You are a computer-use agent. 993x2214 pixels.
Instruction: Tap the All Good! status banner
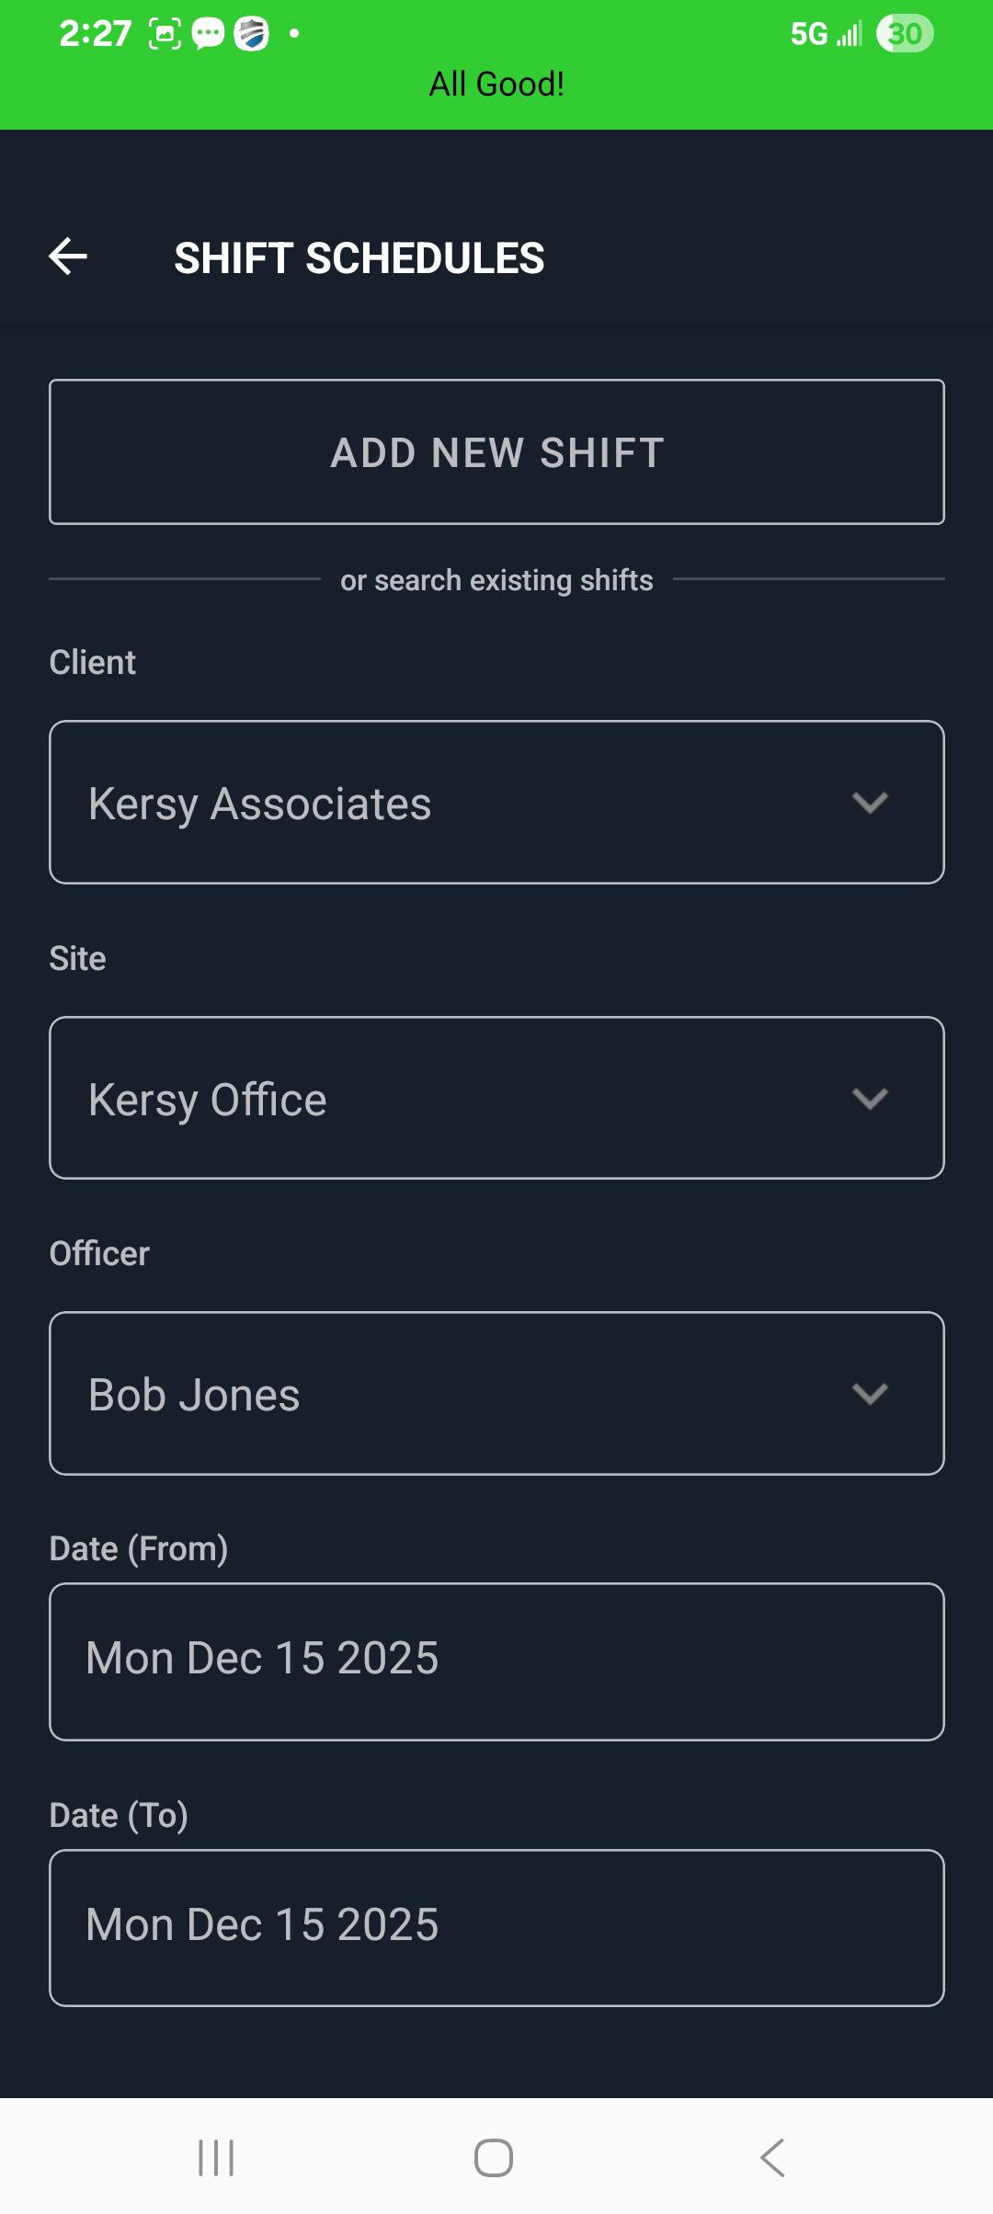point(496,84)
